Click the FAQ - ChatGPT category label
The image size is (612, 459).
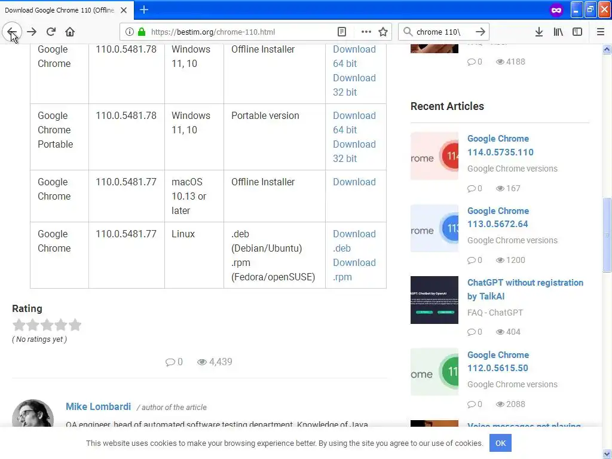pyautogui.click(x=495, y=313)
